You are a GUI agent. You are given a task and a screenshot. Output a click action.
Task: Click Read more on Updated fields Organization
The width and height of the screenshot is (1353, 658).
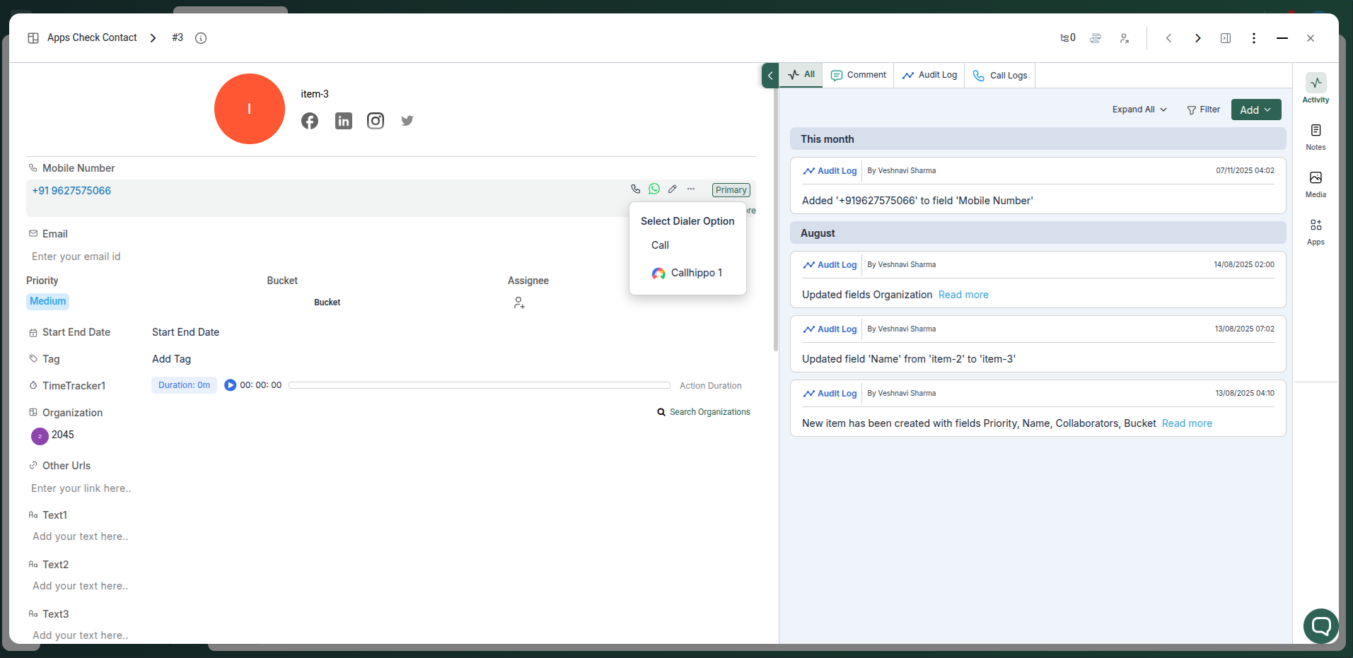tap(963, 295)
